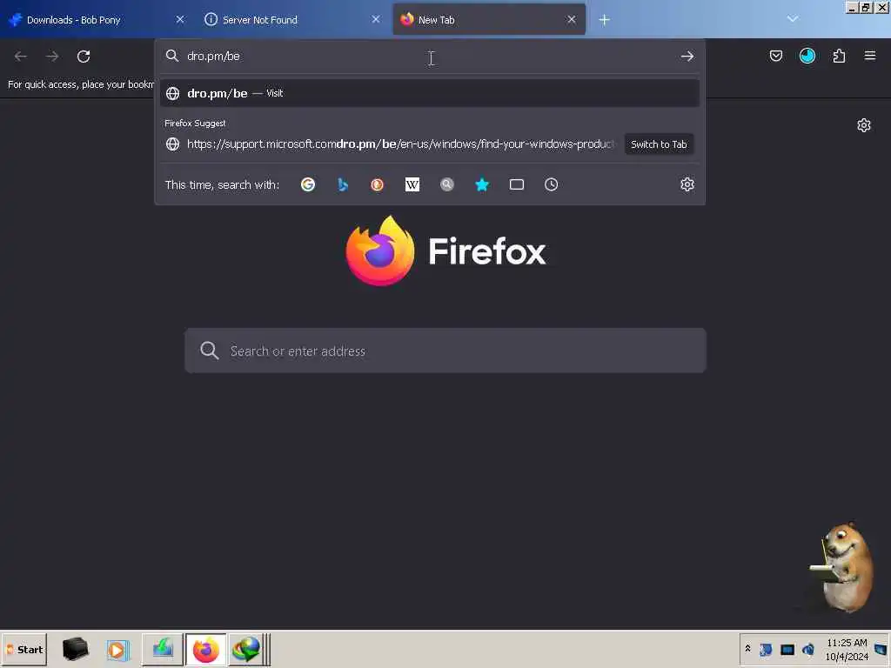
Task: Click the Firefox taskbar button
Action: point(205,649)
